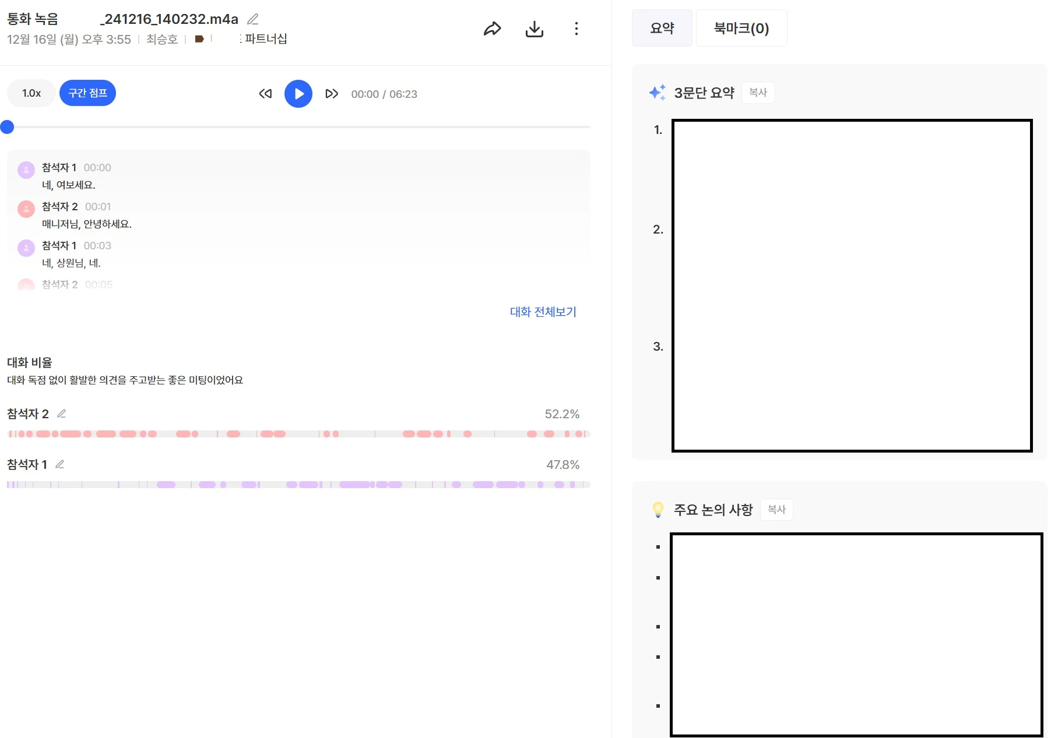Copy the 3문단 요약 summary
1058x738 pixels.
point(757,92)
